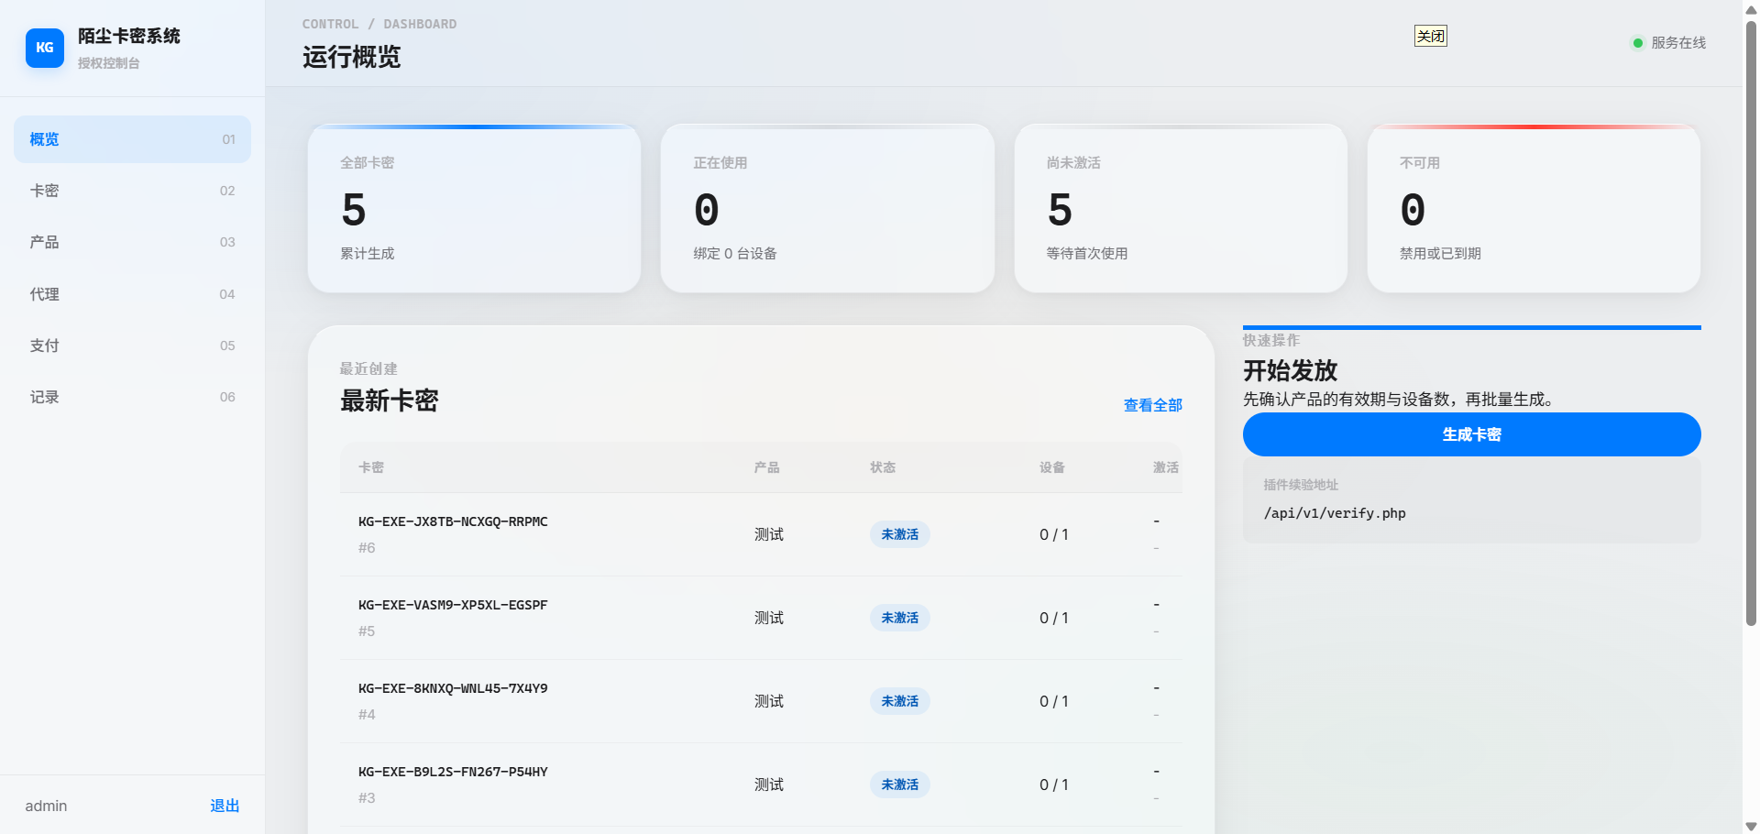Click card key KG-EXE-JX8TB-NCXGQ-RRPMC
1760x834 pixels.
coord(453,521)
